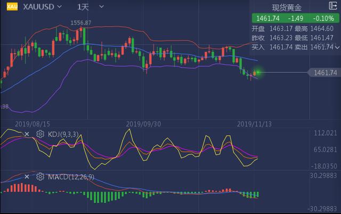Click the 1556.87 high price label
341x214 pixels.
tap(81, 22)
